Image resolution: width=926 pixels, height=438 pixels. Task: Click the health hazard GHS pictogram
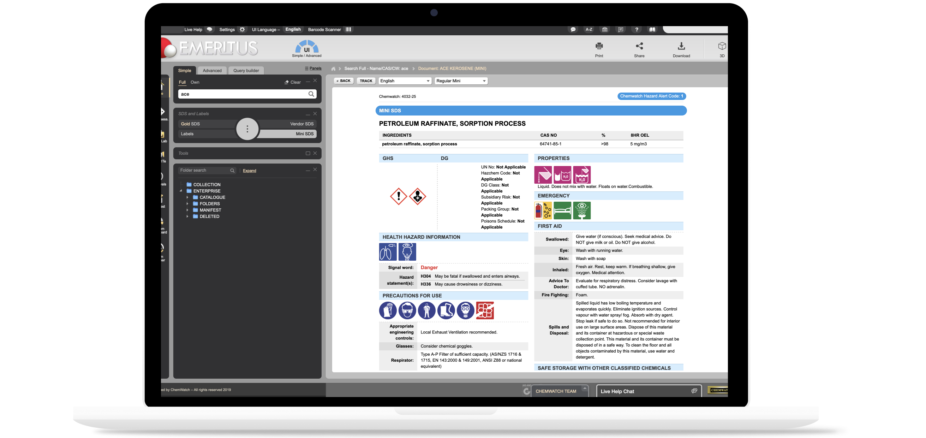coord(417,196)
